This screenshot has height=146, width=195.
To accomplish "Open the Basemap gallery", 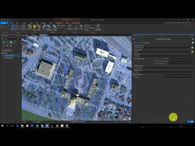I will 30,27.
